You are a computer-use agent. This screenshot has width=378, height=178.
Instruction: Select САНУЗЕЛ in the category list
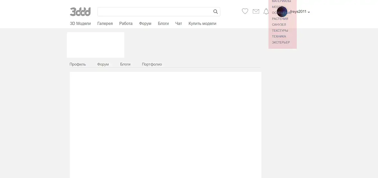[x=279, y=25]
